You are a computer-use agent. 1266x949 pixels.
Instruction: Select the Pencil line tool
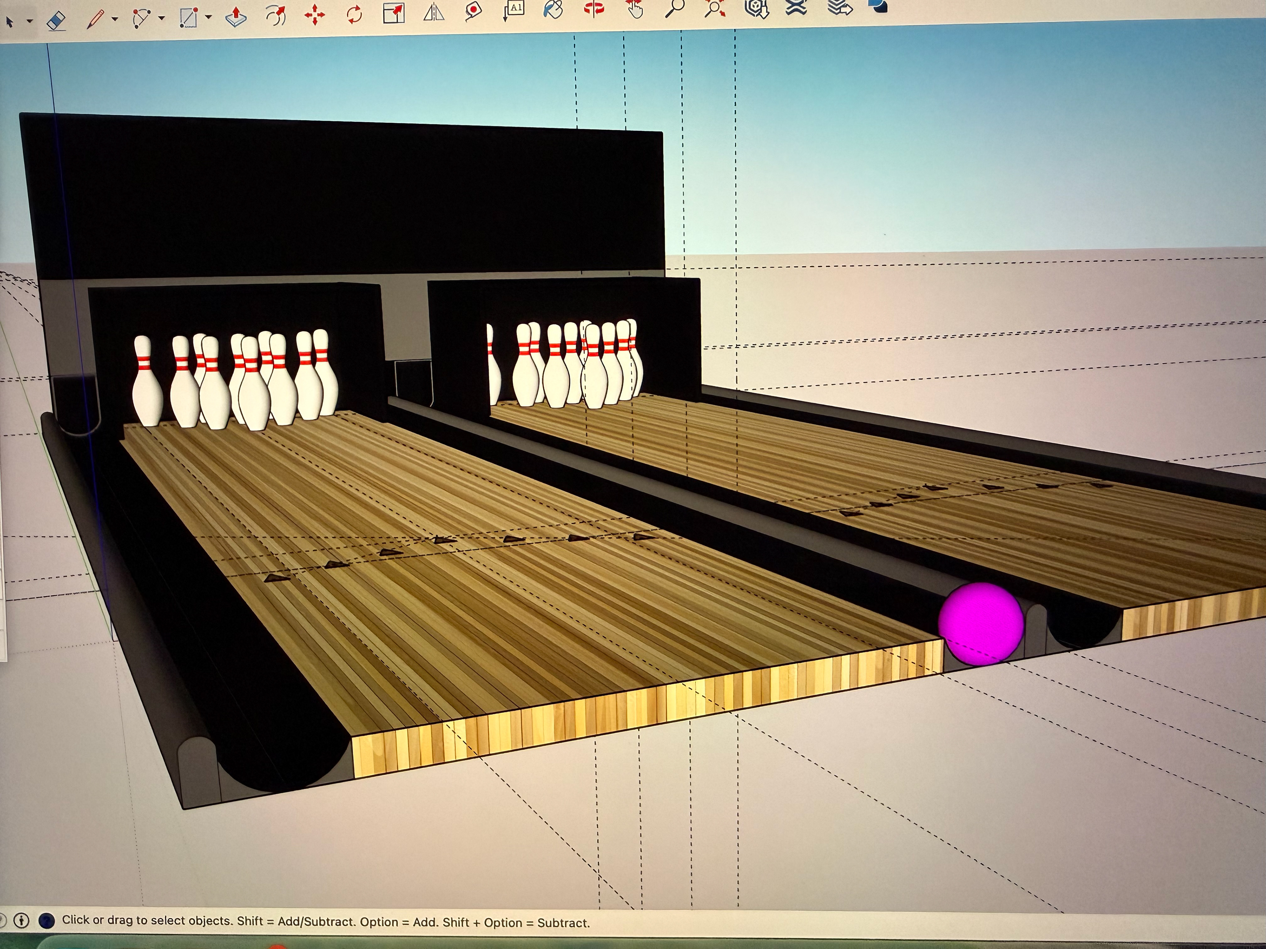(x=95, y=19)
